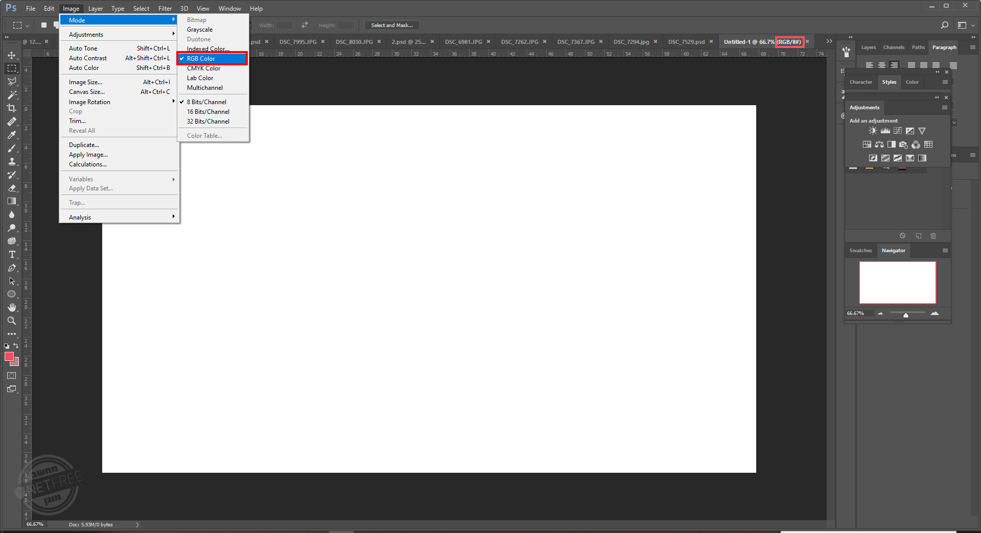Open the Navigator panel options menu
Screen dimensions: 981x533
[x=945, y=251]
